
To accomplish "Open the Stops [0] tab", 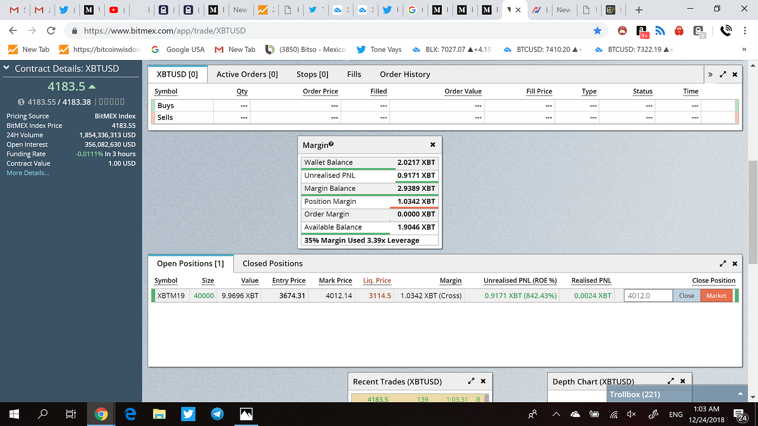I will (312, 74).
